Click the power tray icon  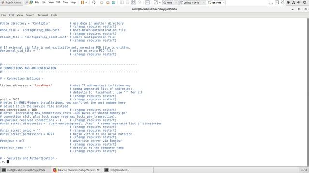tap(305, 2)
